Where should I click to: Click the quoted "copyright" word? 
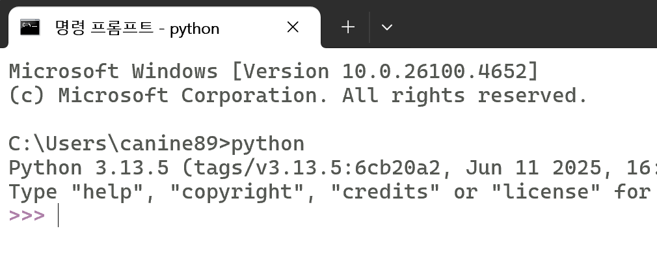[237, 193]
